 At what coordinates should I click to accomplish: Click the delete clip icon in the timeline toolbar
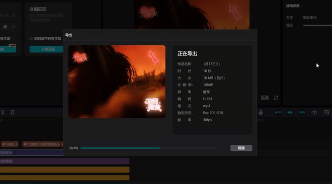[x=13, y=112]
